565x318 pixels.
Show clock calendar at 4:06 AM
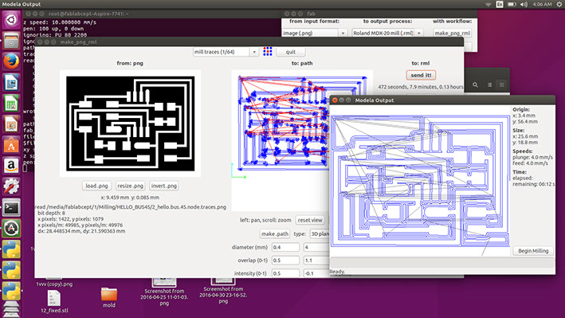[x=543, y=4]
